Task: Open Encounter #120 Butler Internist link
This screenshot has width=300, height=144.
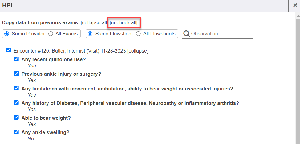Action: [x=70, y=51]
